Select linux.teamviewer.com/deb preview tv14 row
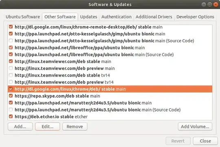Screen dimensions: 220x147 coord(110,82)
